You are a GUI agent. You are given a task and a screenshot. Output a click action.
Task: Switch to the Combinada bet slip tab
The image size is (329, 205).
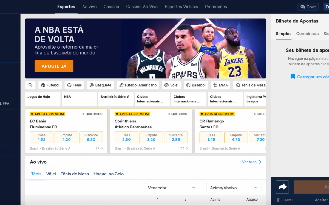[x=307, y=34]
